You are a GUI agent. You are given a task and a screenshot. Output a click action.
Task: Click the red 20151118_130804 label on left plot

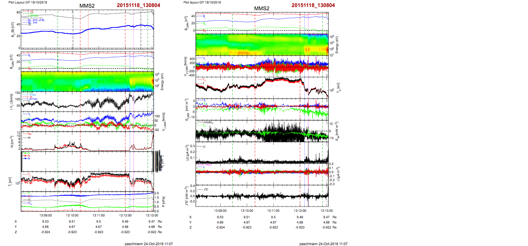point(138,5)
